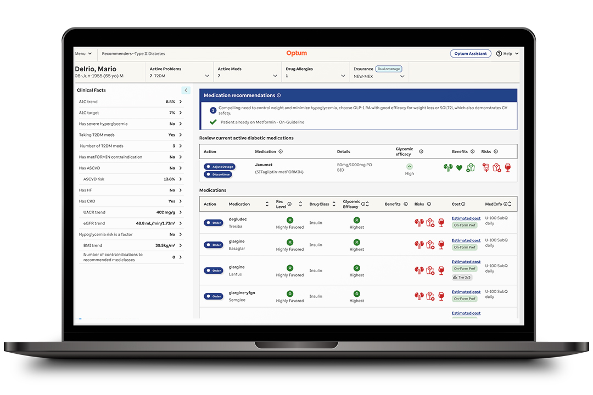Image resolution: width=593 pixels, height=395 pixels.
Task: Click the info icon beside the Janumet table's Medication header
Action: coord(281,151)
